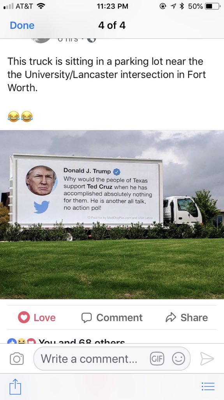View the You and 68 others reactions
Screen dimensions: 224x400
[x=81, y=341]
